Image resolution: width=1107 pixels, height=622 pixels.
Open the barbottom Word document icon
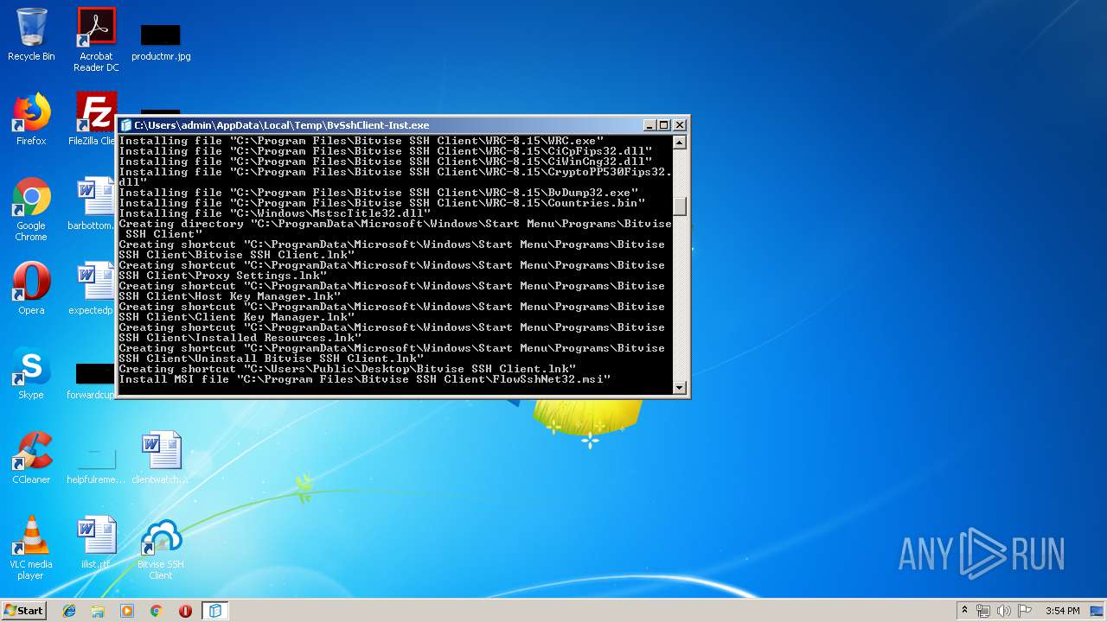coord(92,204)
